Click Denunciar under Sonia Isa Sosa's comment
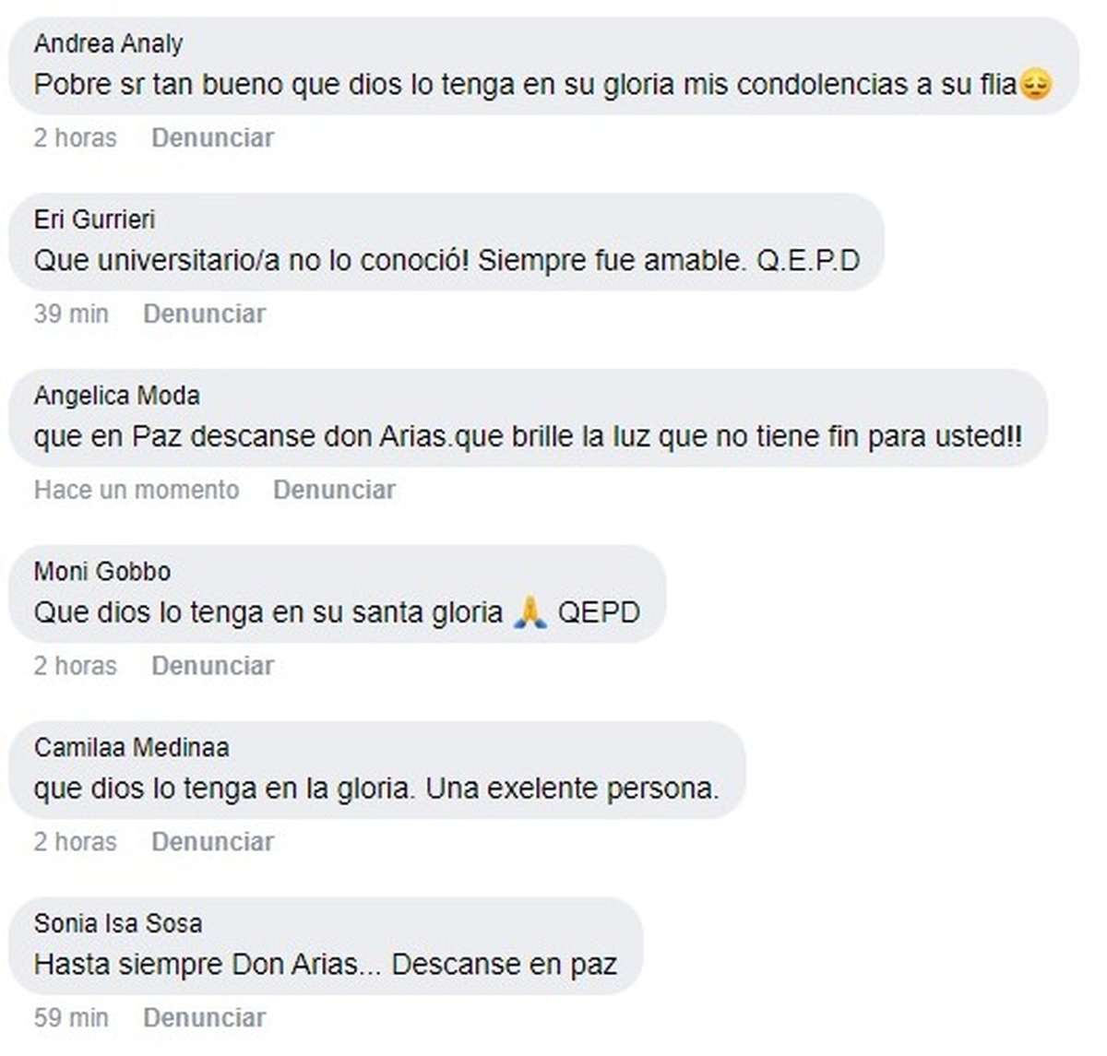This screenshot has height=1056, width=1107. click(x=204, y=1018)
